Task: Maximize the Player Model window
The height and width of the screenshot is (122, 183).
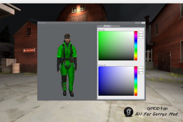Action: click(140, 23)
